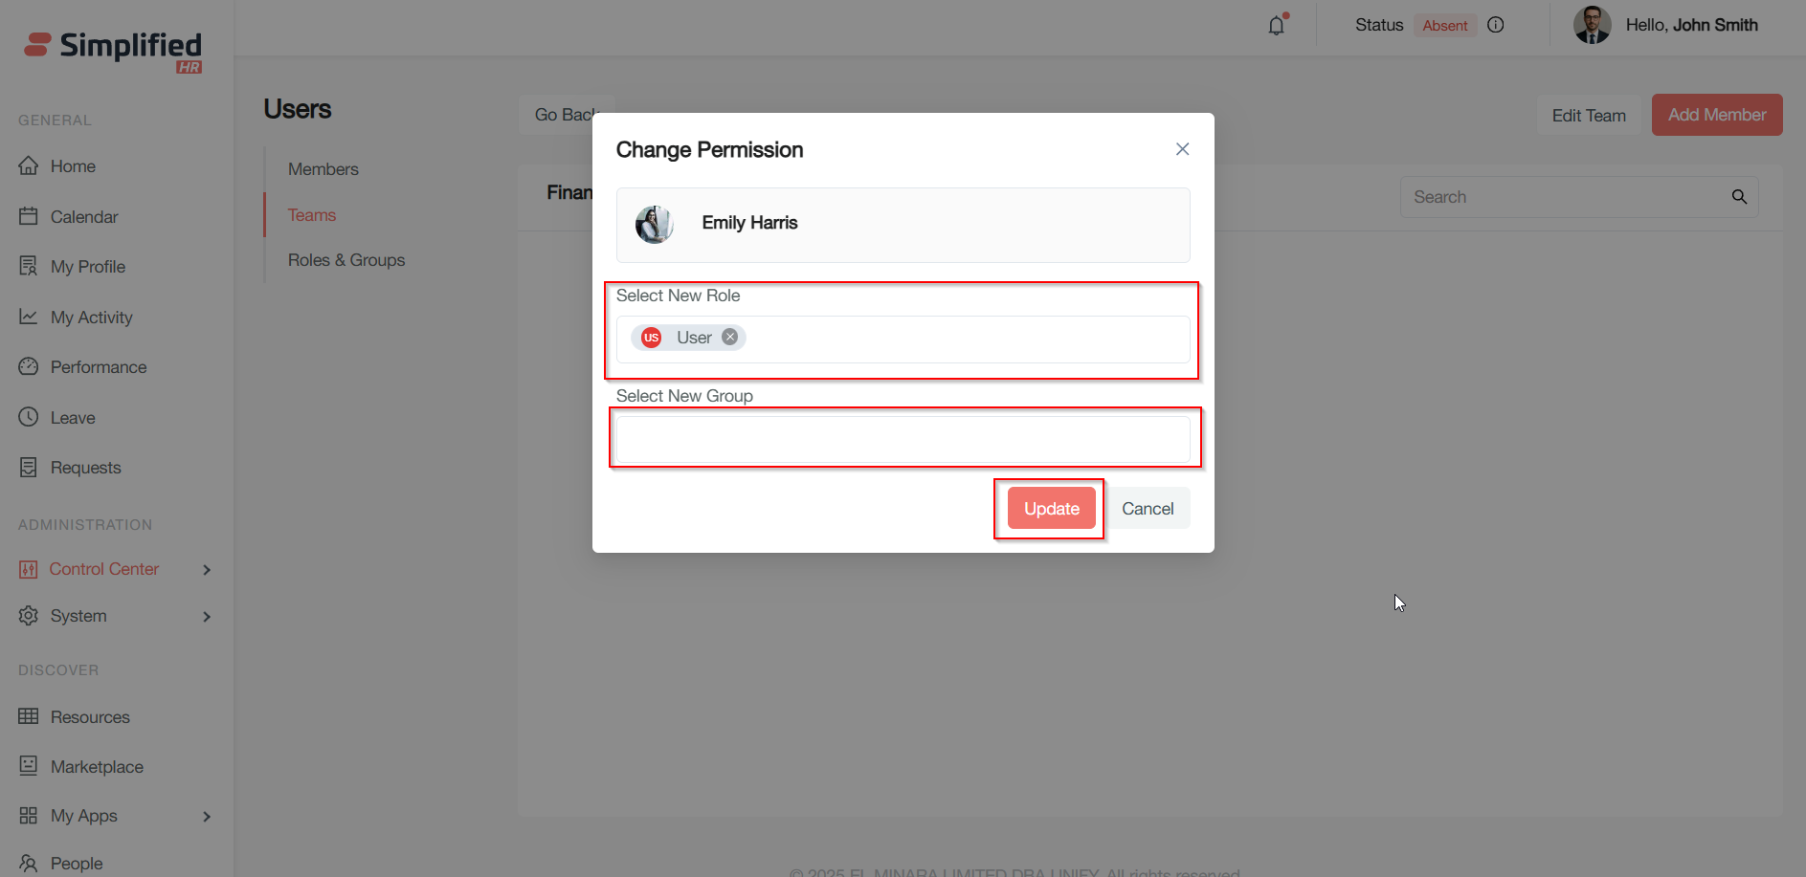Close the Change Permission dialog
Image resolution: width=1806 pixels, height=877 pixels.
click(x=1182, y=149)
